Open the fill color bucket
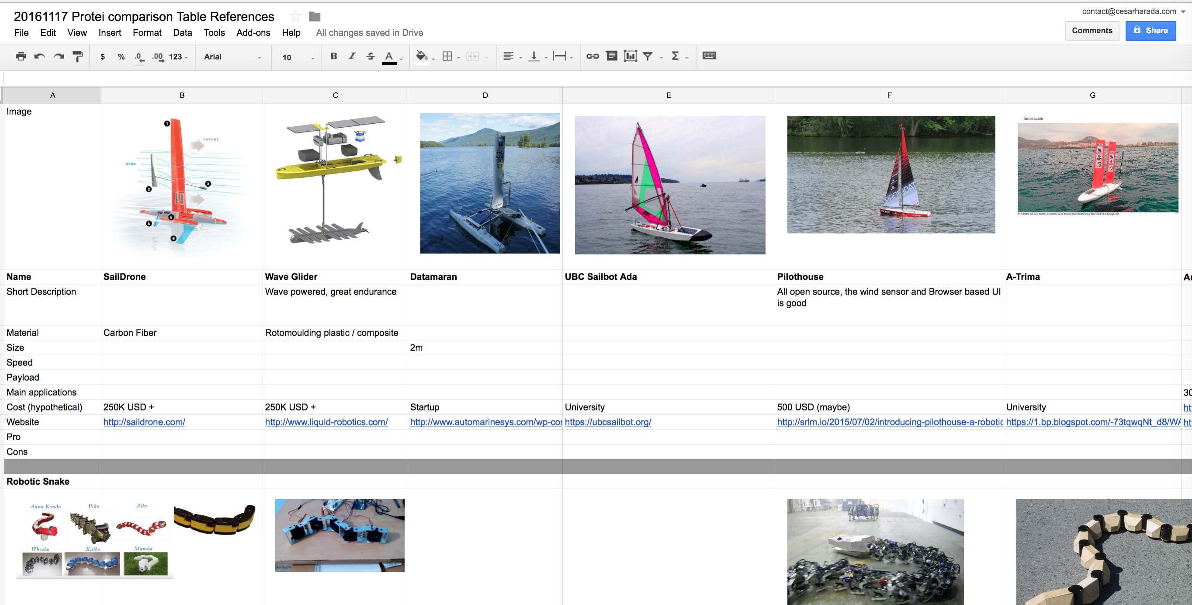This screenshot has width=1192, height=605. click(x=421, y=56)
